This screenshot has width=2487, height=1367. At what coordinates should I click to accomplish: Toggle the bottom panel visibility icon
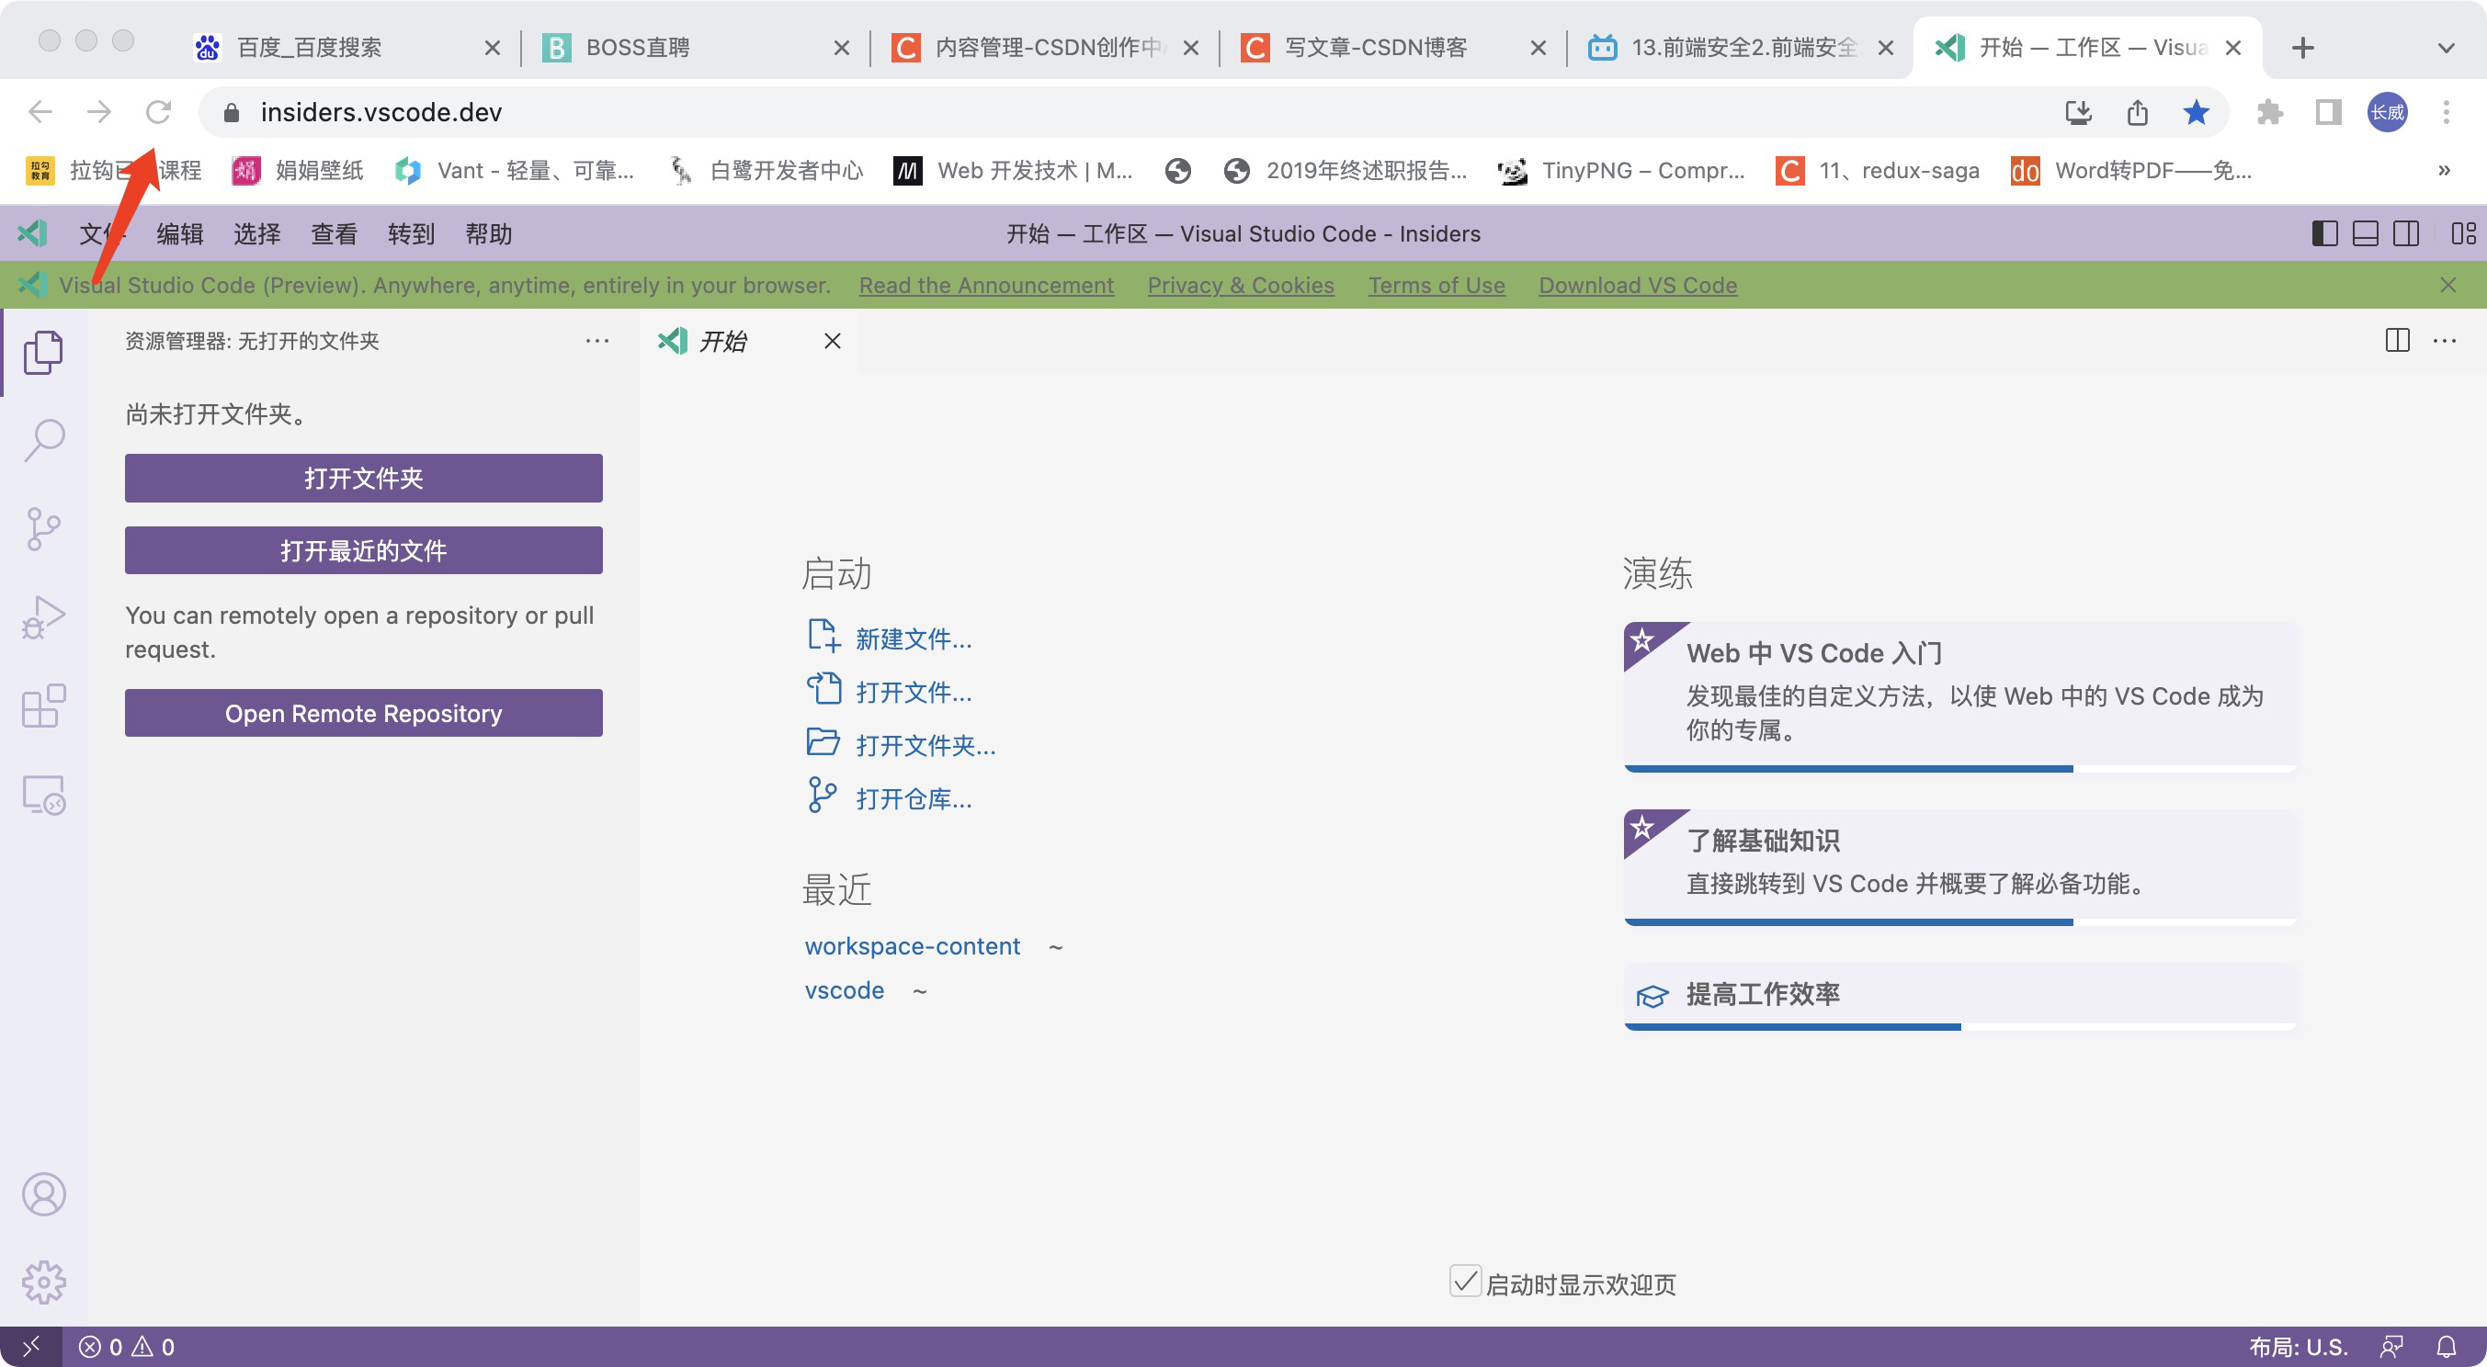tap(2365, 233)
